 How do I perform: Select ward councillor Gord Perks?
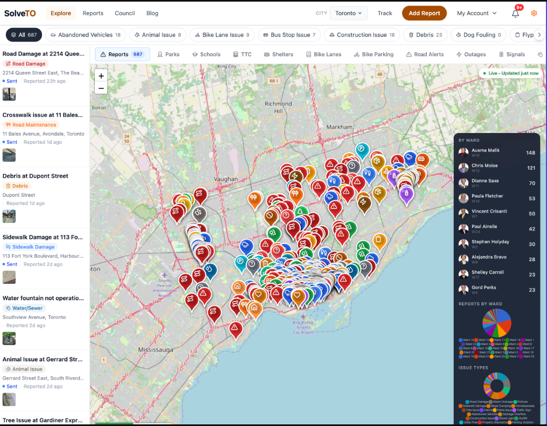coord(497,290)
